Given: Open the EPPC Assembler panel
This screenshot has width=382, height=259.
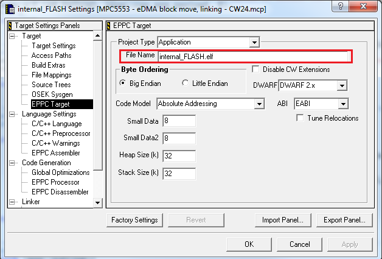Looking at the screenshot, I should tap(56, 153).
